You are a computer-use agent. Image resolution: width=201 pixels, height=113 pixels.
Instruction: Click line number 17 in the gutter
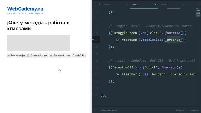coord(96,40)
